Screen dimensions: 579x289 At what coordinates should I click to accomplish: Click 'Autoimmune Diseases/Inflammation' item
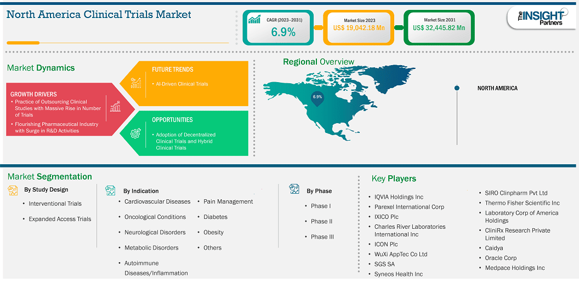[156, 268]
